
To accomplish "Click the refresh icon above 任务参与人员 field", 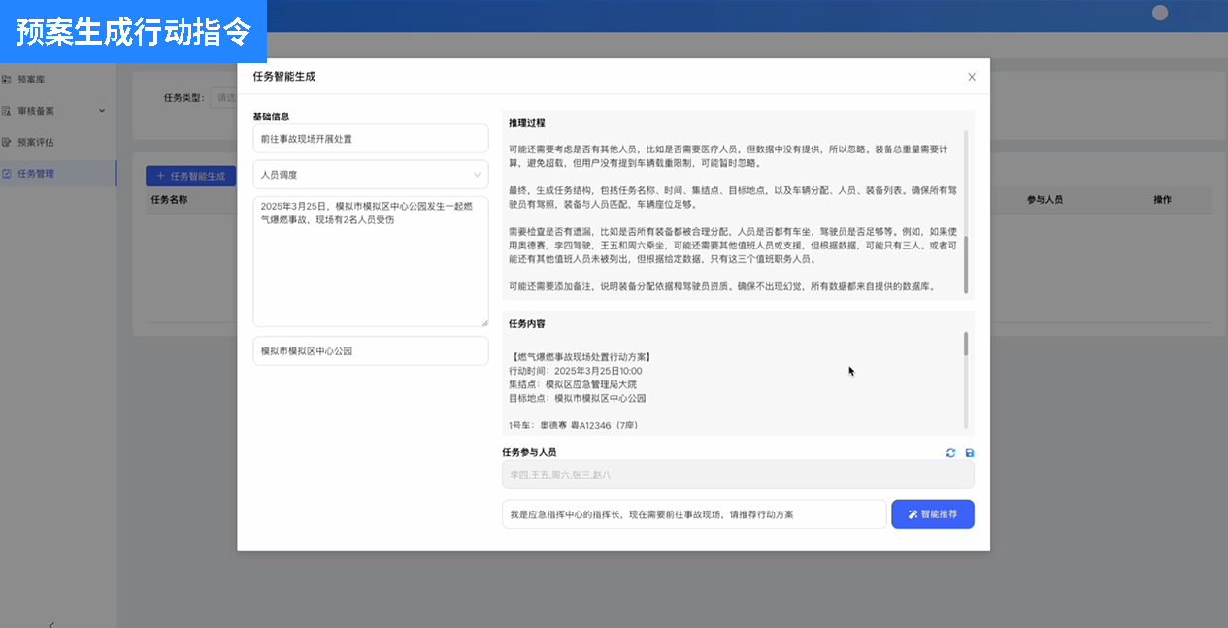I will pyautogui.click(x=950, y=453).
